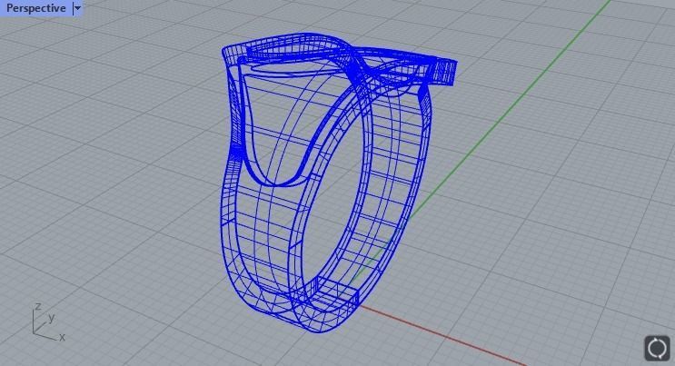Image resolution: width=675 pixels, height=366 pixels.
Task: Click the x, y, z world axes icon
Action: click(x=49, y=321)
